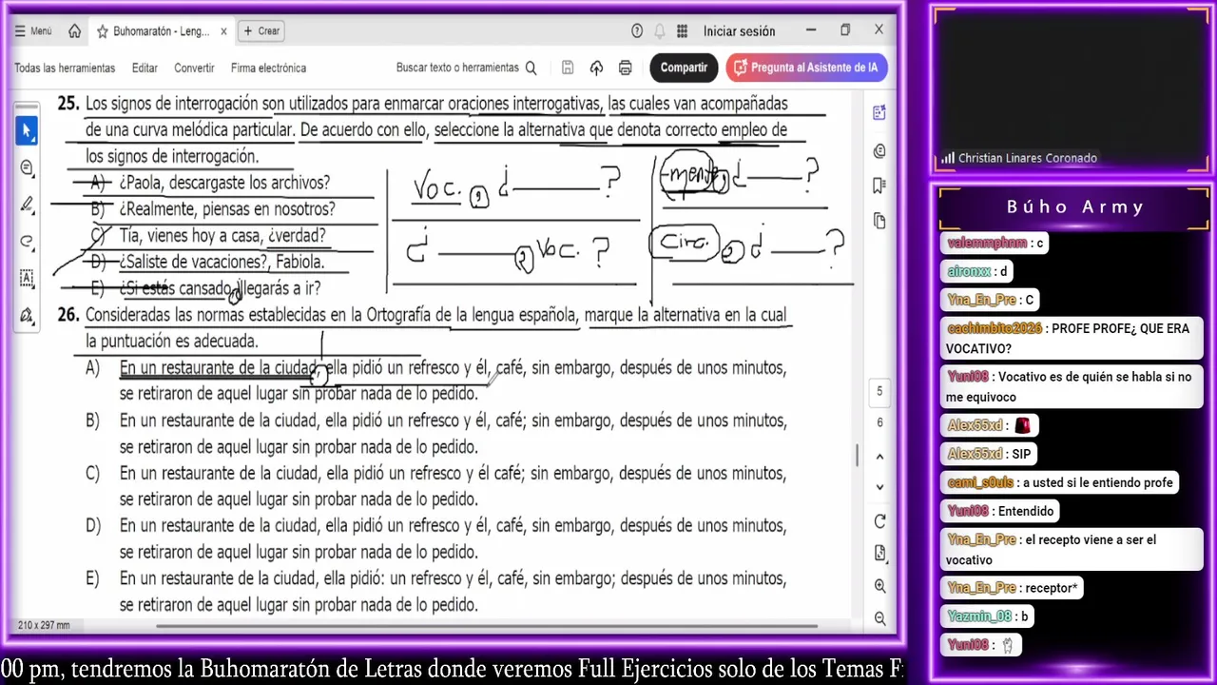
Task: Click Iniciar sesión
Action: (x=739, y=30)
